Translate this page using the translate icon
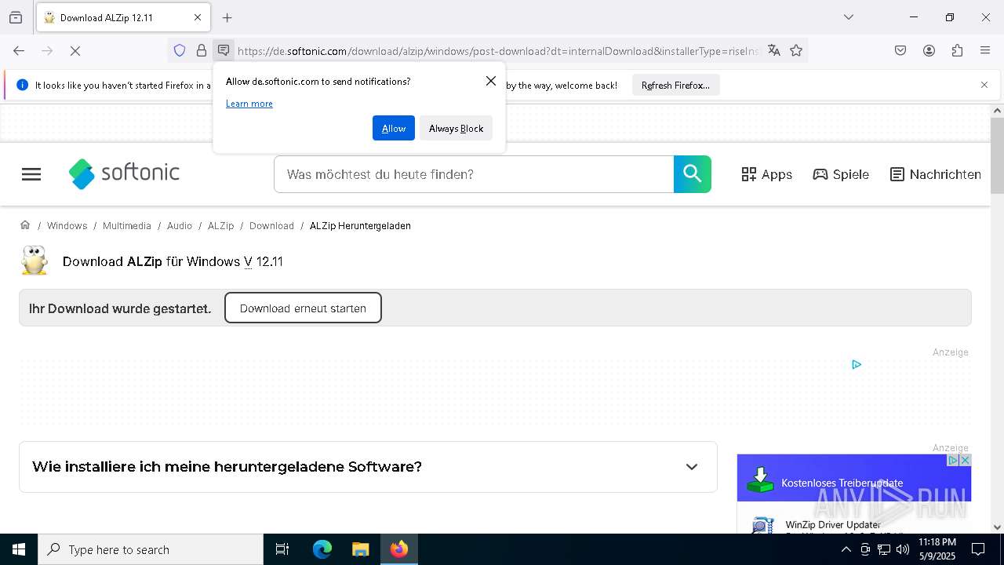 coord(774,51)
